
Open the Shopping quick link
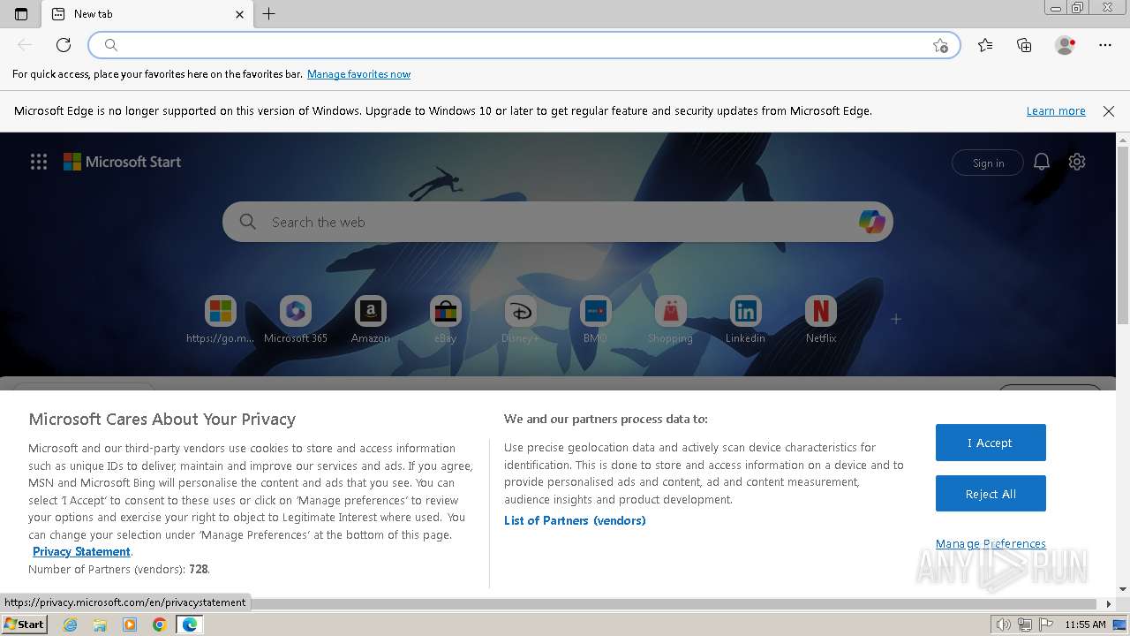671,320
